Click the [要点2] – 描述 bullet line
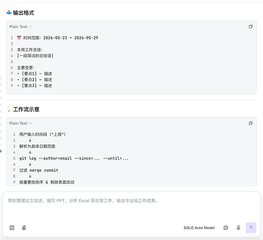The width and height of the screenshot is (263, 240). tap(35, 80)
